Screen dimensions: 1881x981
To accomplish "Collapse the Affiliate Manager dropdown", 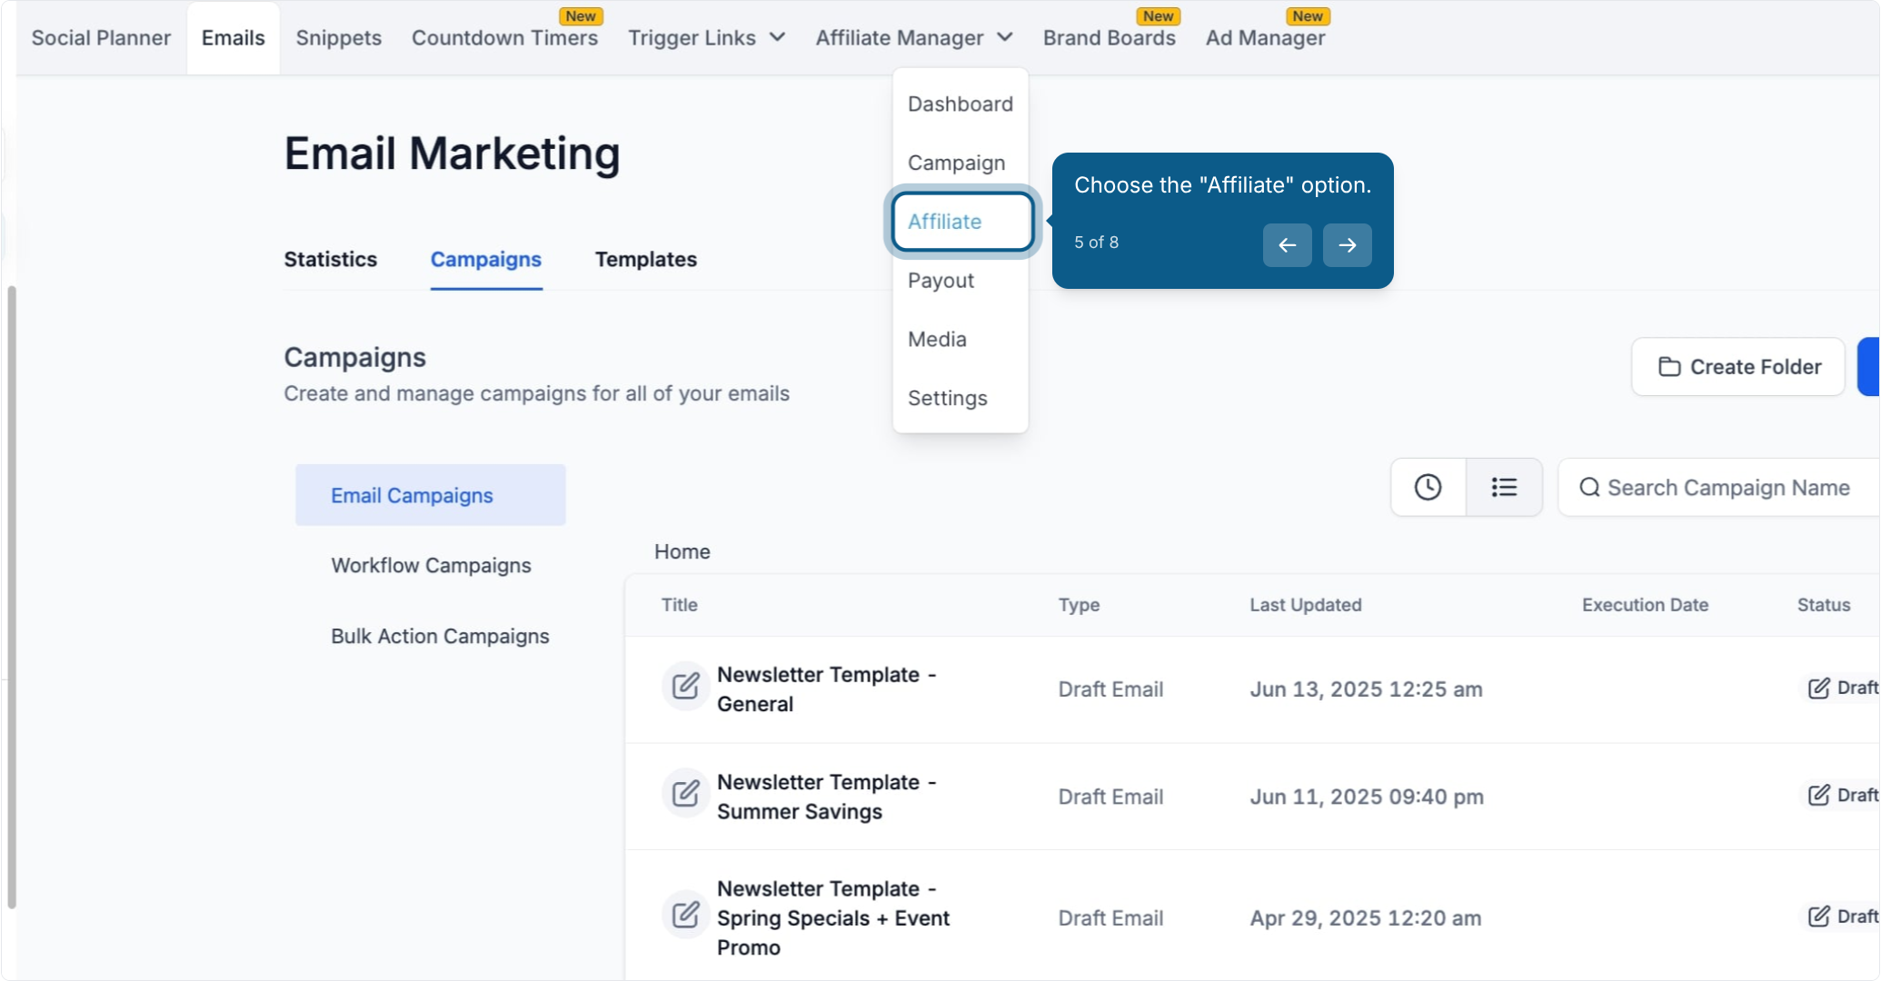I will (913, 38).
